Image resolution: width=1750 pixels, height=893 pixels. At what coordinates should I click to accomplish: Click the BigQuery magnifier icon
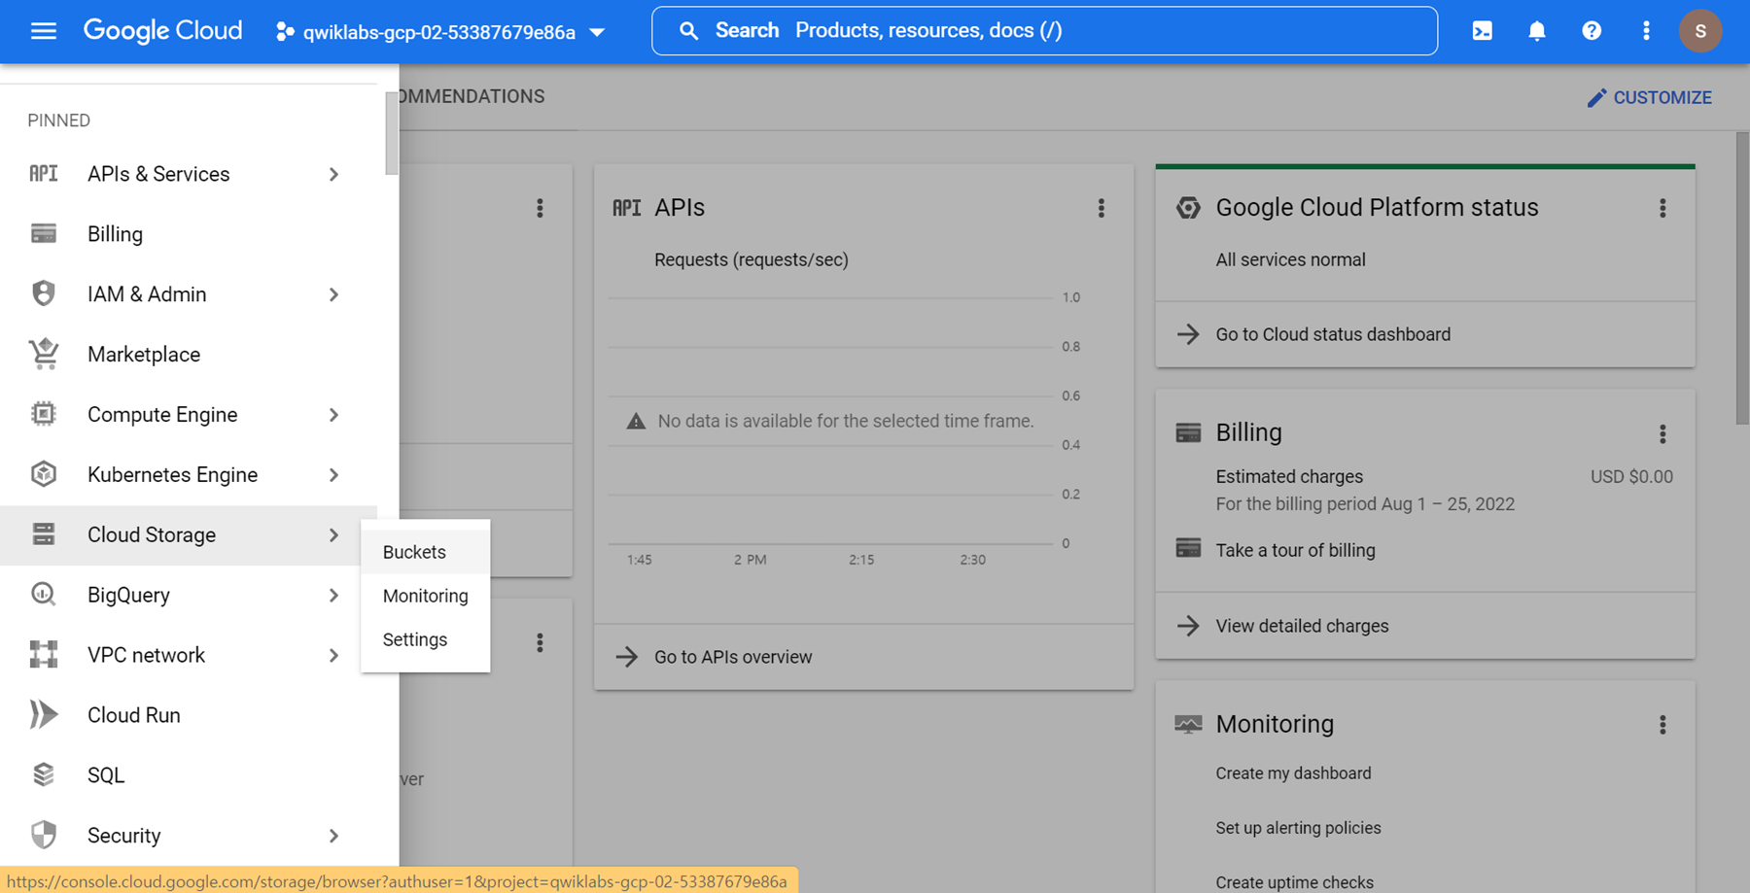44,594
